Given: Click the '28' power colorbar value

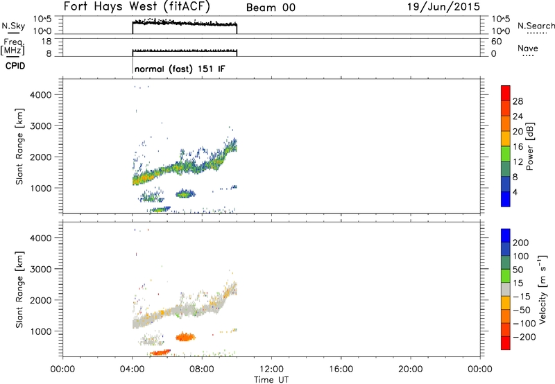Looking at the screenshot, I should (518, 101).
